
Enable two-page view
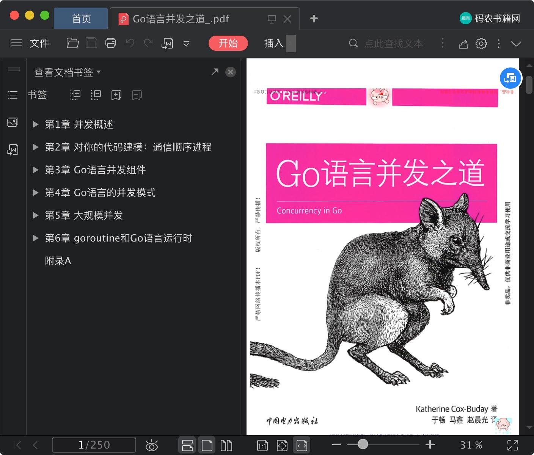[x=226, y=445]
